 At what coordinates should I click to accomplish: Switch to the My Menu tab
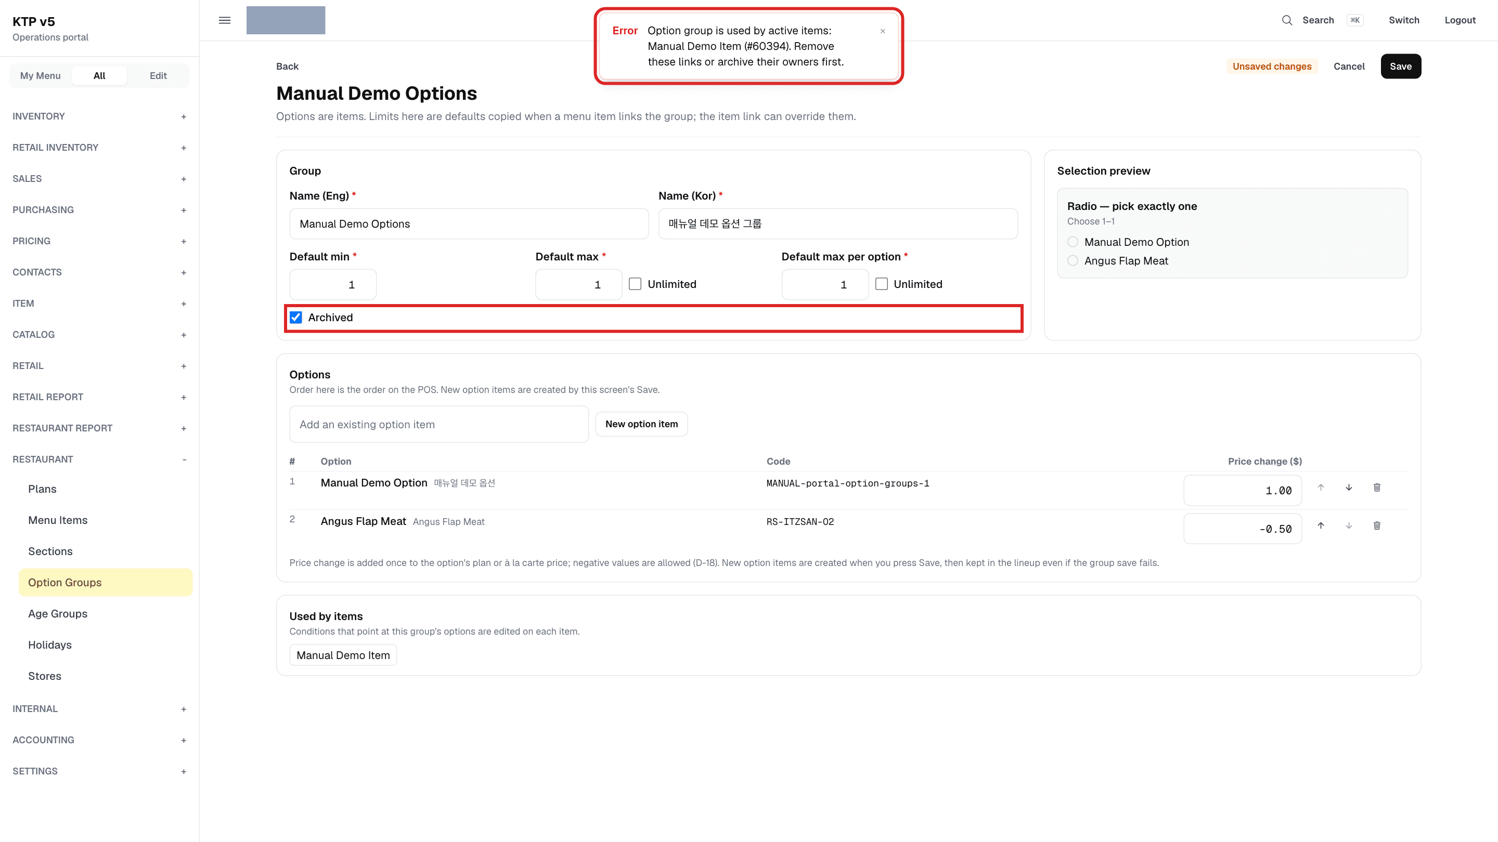40,75
